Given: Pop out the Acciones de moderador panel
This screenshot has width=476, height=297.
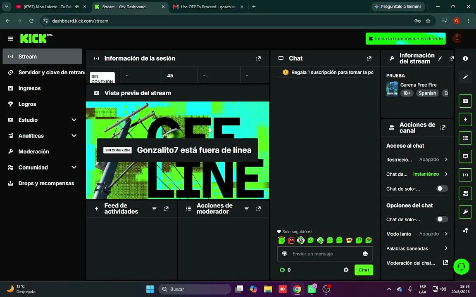Looking at the screenshot, I should (258, 208).
